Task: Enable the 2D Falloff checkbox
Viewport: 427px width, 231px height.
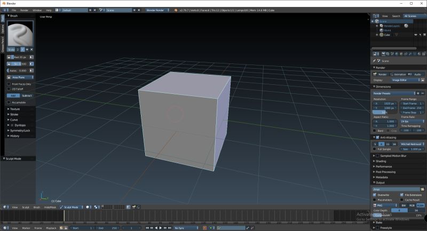Action: click(9, 89)
